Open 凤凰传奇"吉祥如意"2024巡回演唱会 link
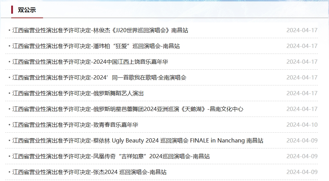This screenshot has height=181, width=329. click(x=111, y=156)
